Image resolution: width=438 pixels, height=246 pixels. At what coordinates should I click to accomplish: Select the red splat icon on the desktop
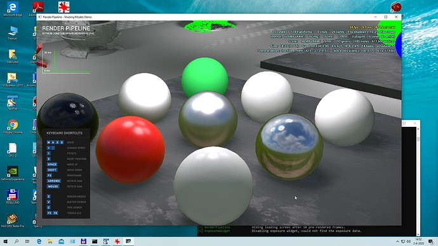pos(63,7)
